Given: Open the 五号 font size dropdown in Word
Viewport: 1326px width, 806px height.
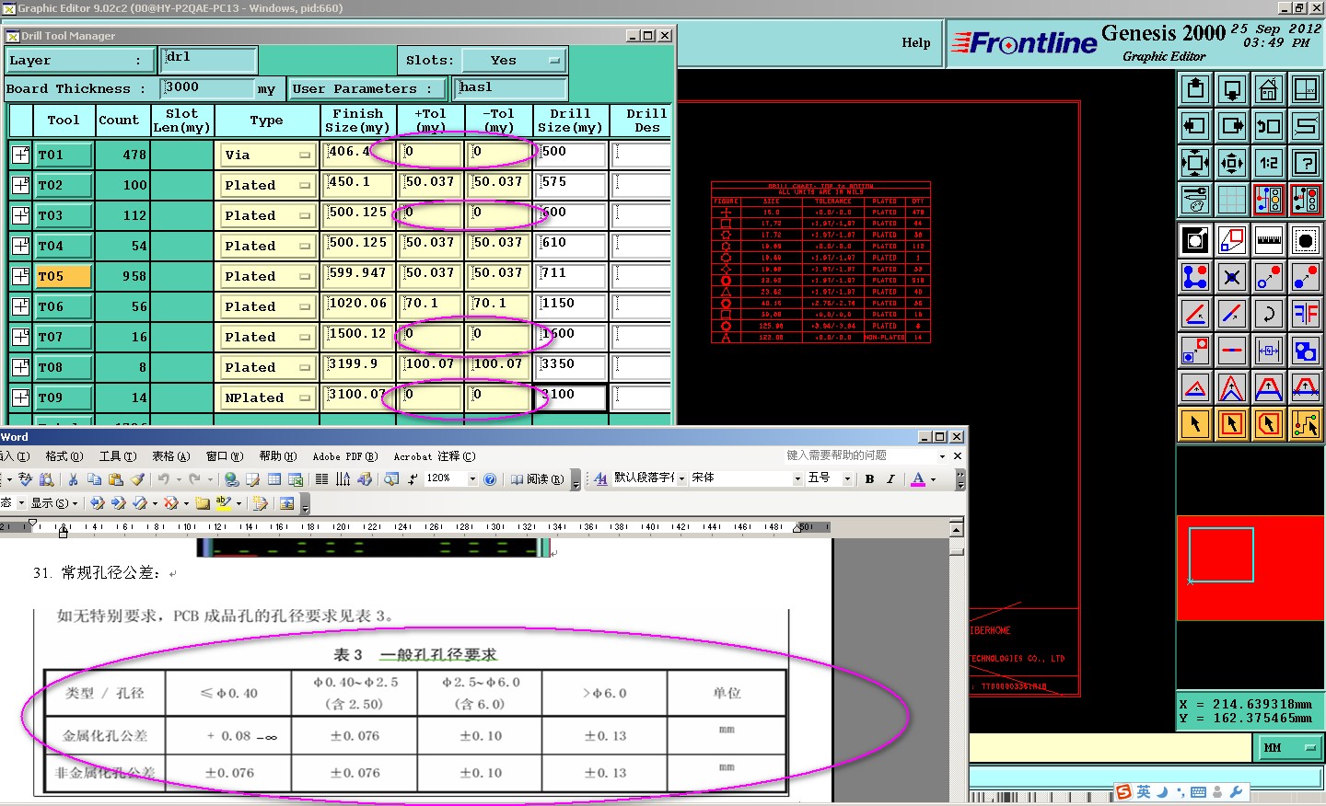Looking at the screenshot, I should (847, 479).
